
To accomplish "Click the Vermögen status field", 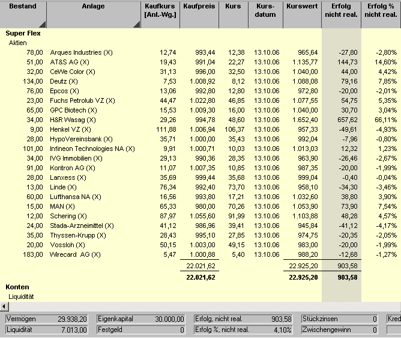I will 47,319.
